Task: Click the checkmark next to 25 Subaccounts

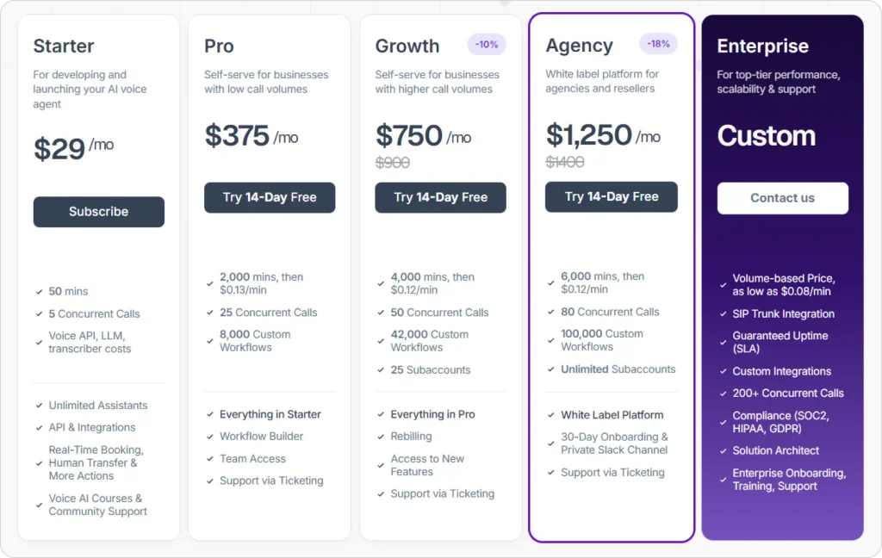Action: pyautogui.click(x=380, y=369)
